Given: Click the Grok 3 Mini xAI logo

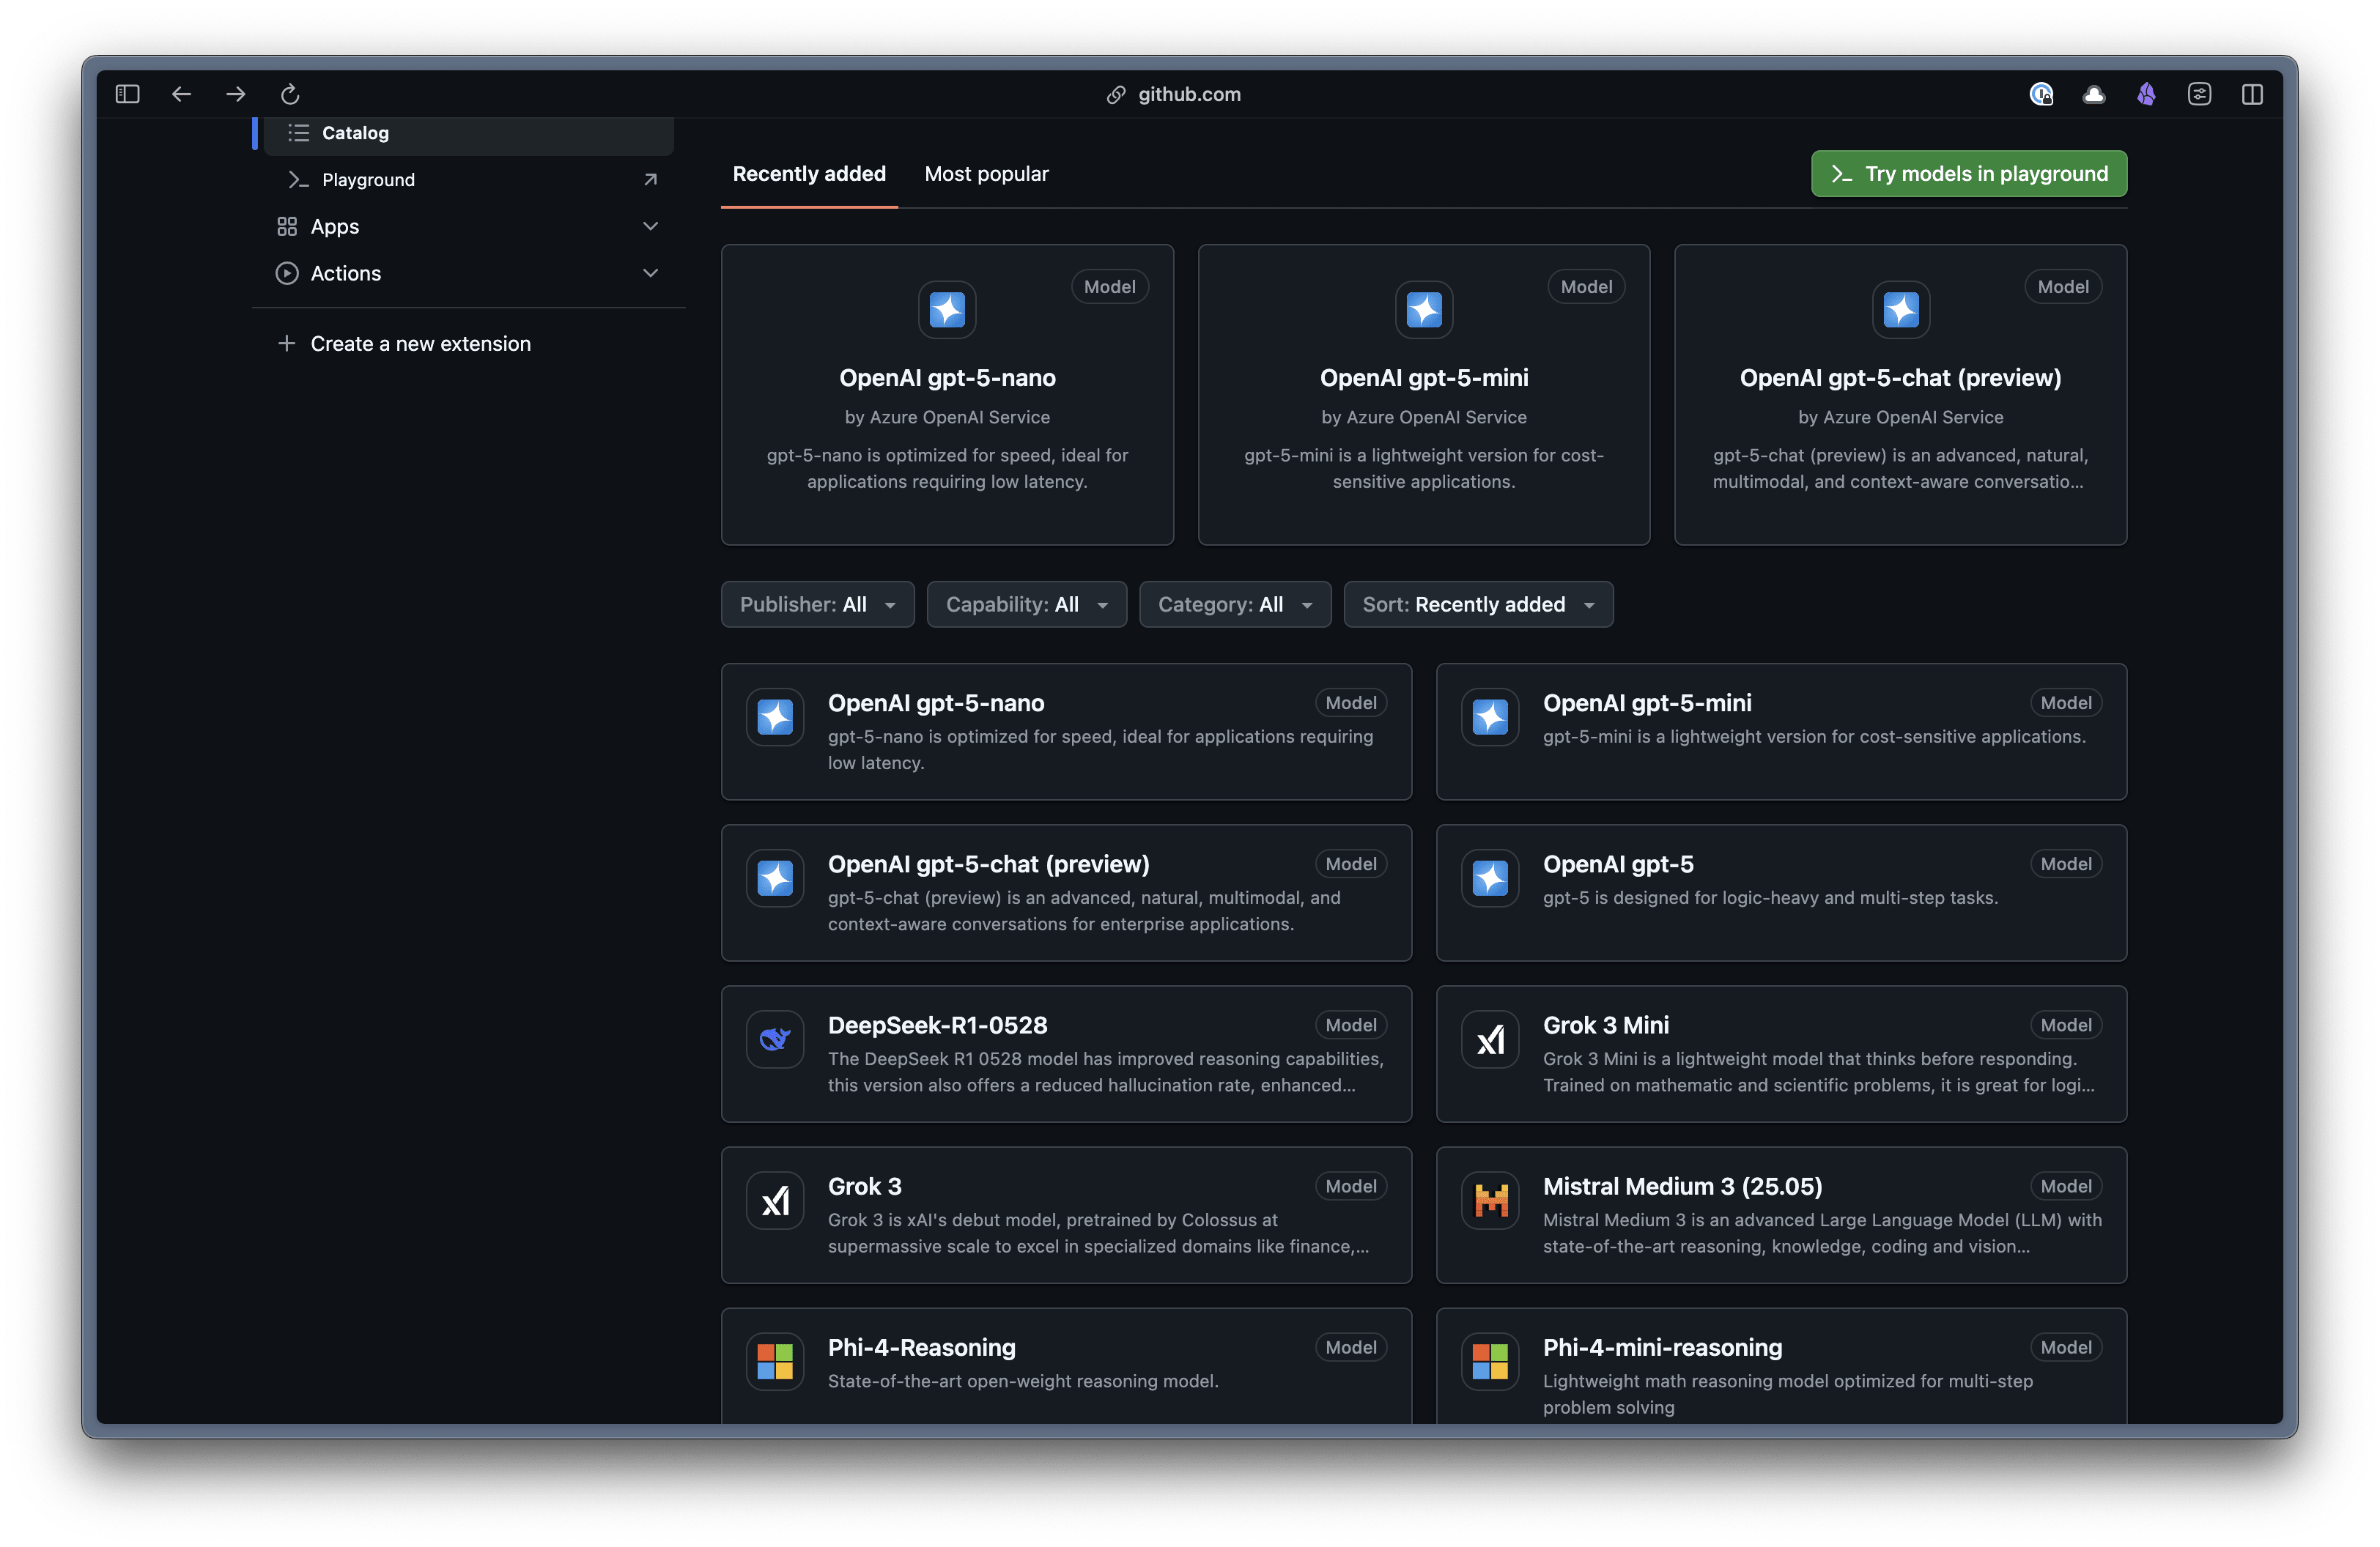Looking at the screenshot, I should click(1490, 1039).
